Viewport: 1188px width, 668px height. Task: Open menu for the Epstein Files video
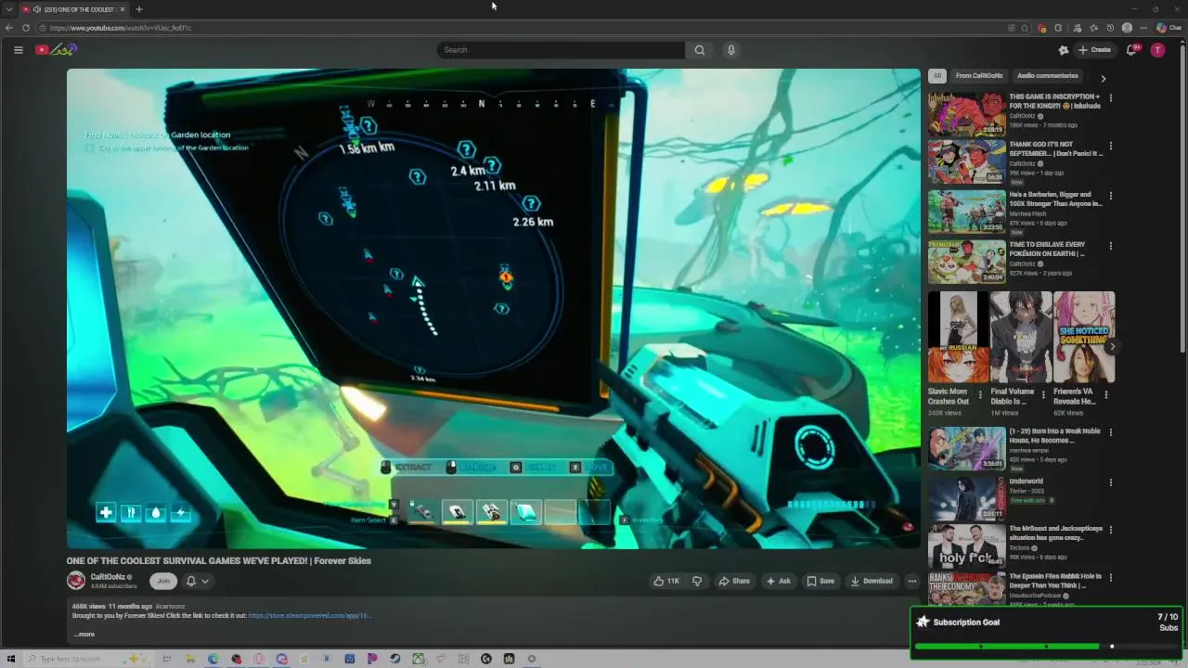tap(1111, 577)
